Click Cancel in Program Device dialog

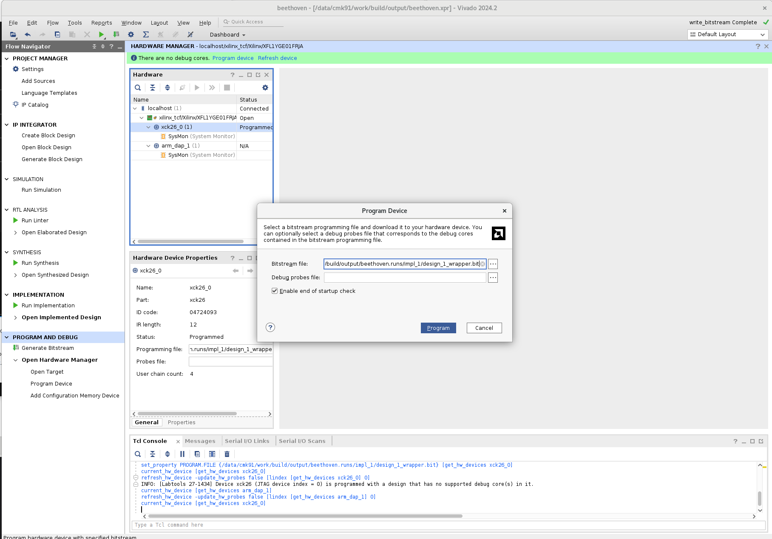(x=484, y=328)
